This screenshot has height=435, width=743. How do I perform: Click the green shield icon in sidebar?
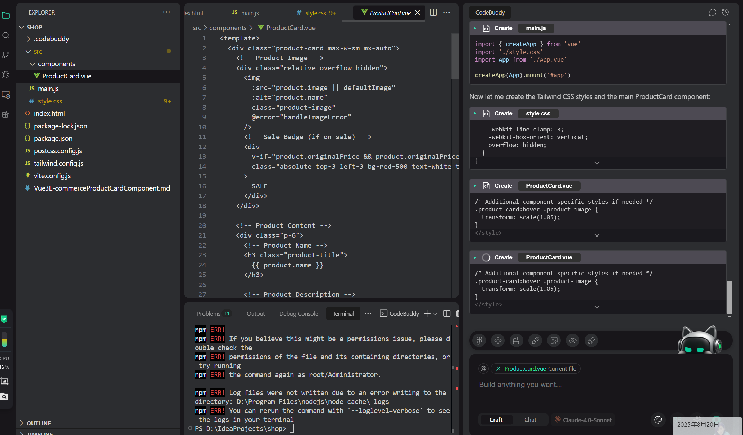coord(4,319)
